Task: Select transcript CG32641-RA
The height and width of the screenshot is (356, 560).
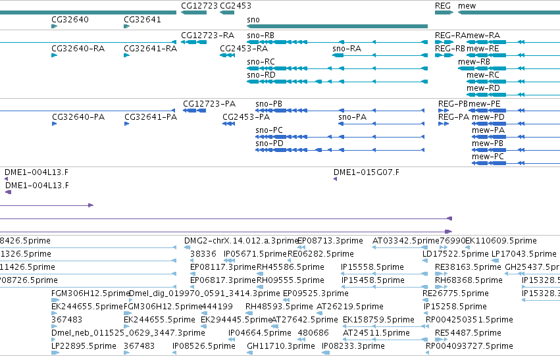Action: pyautogui.click(x=150, y=49)
